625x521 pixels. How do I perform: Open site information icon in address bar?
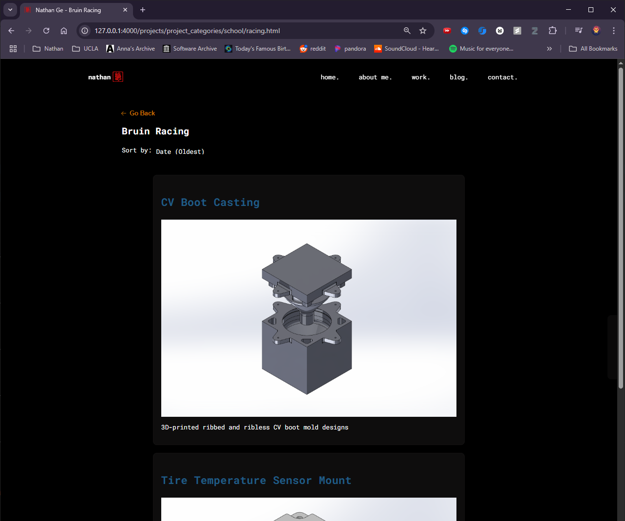(85, 31)
